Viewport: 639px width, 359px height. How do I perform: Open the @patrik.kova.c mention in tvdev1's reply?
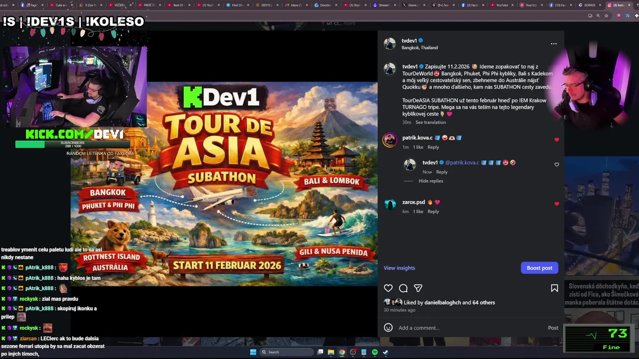(x=462, y=163)
